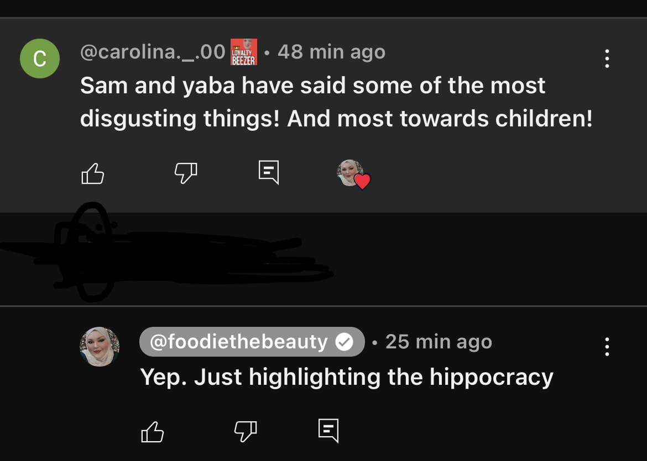Open @carolina._.00 channel from username
Image resolution: width=647 pixels, height=461 pixels.
click(153, 52)
